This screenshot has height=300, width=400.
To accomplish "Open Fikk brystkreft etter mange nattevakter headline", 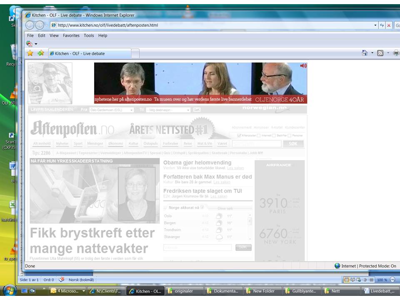I will pos(92,240).
